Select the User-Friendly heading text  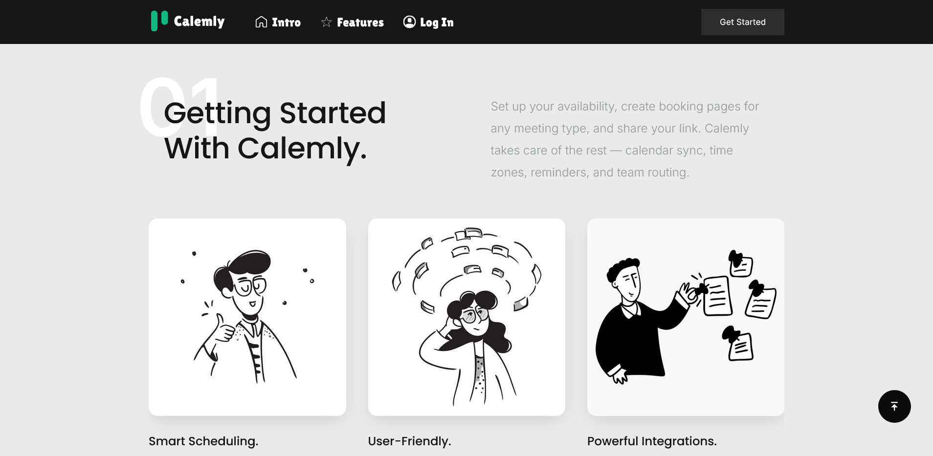(409, 441)
